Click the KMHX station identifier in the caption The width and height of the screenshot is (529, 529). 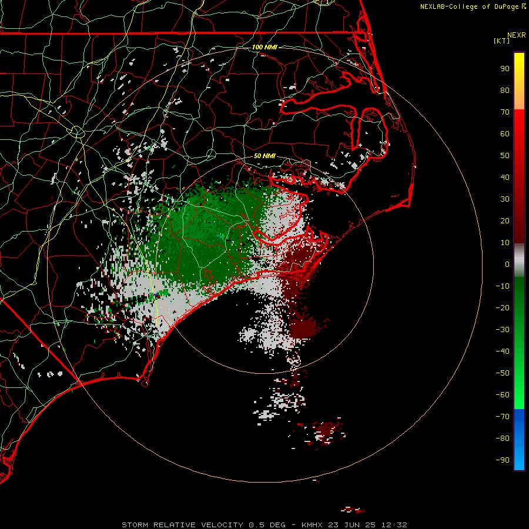point(312,525)
